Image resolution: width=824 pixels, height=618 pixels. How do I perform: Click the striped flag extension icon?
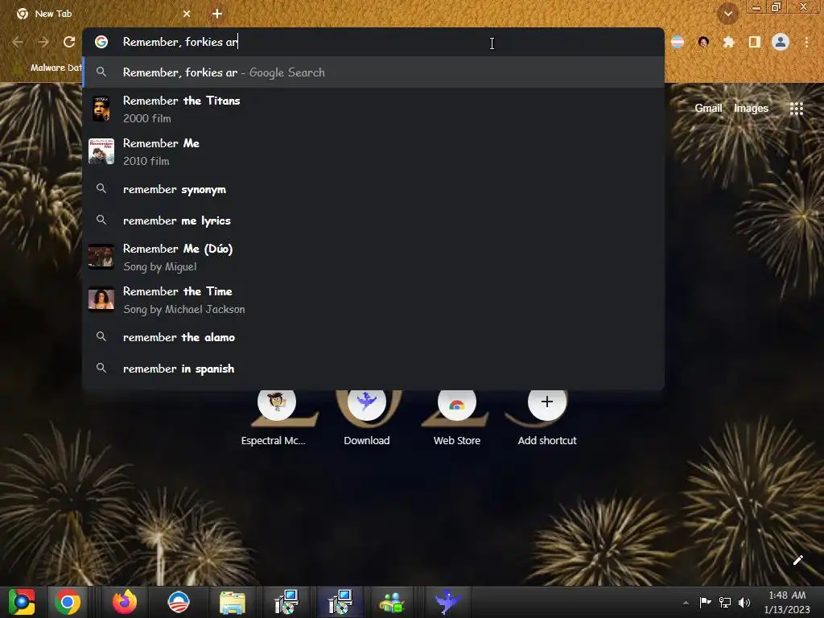678,42
